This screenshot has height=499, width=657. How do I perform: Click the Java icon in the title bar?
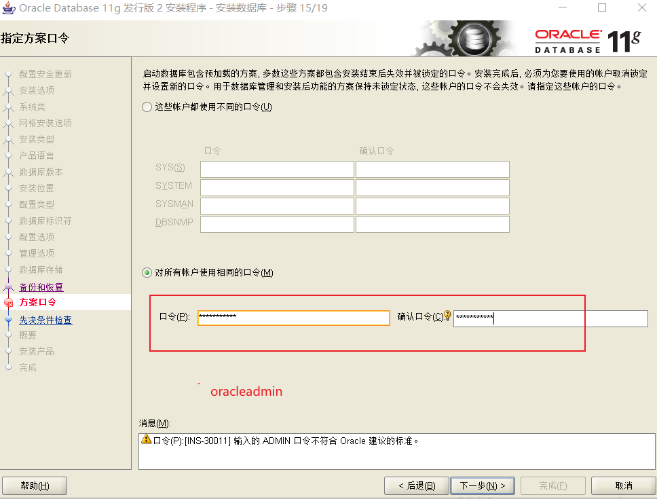click(9, 8)
